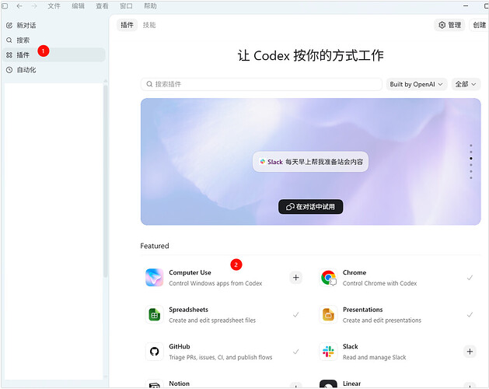Select the last banner carousel dot
489x389 pixels.
click(x=471, y=178)
